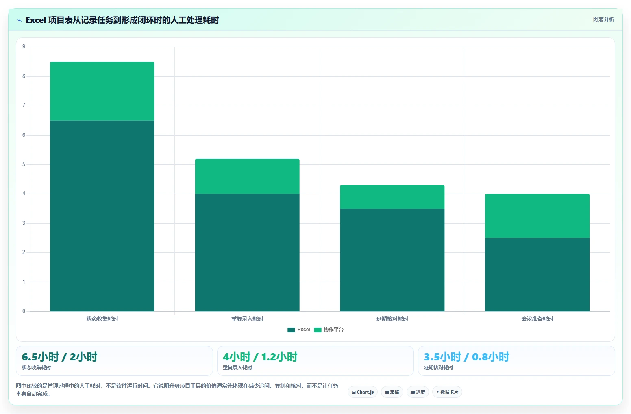Click the 延期核对耗时 caption in the stat card
631x414 pixels.
pos(438,368)
